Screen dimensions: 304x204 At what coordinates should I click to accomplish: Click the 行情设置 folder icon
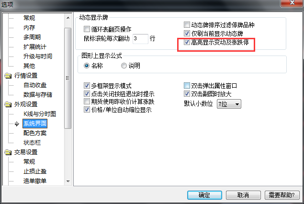coord(8,76)
